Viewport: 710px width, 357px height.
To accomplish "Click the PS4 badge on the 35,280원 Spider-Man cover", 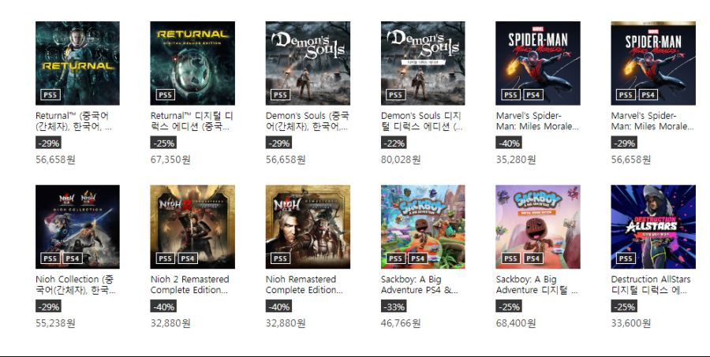I will click(533, 95).
